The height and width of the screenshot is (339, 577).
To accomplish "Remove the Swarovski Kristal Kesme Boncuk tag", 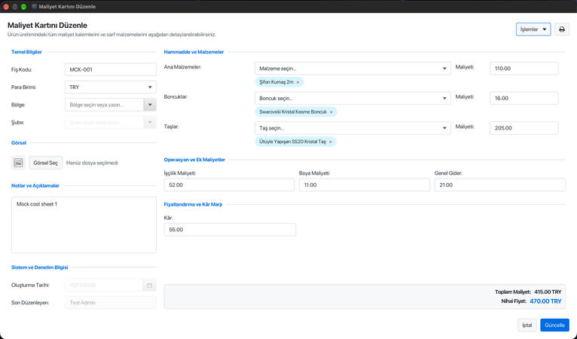I will (x=331, y=112).
